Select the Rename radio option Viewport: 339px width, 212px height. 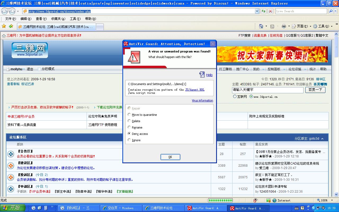point(129,127)
